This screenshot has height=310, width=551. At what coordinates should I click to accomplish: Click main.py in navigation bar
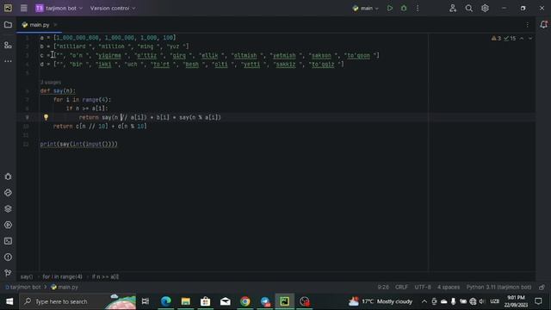65,287
